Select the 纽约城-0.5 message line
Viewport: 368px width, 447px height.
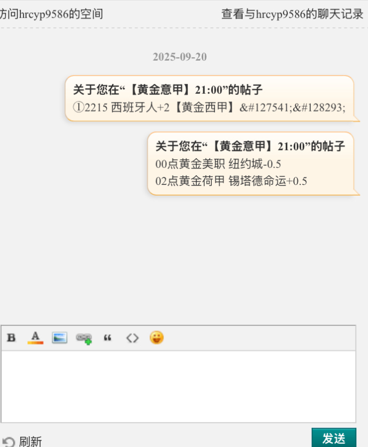coord(218,164)
